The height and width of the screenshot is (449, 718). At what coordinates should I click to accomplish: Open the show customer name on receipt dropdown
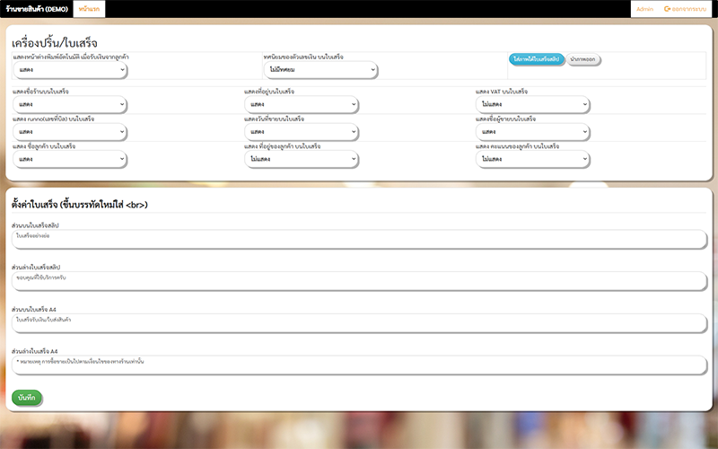(x=70, y=159)
